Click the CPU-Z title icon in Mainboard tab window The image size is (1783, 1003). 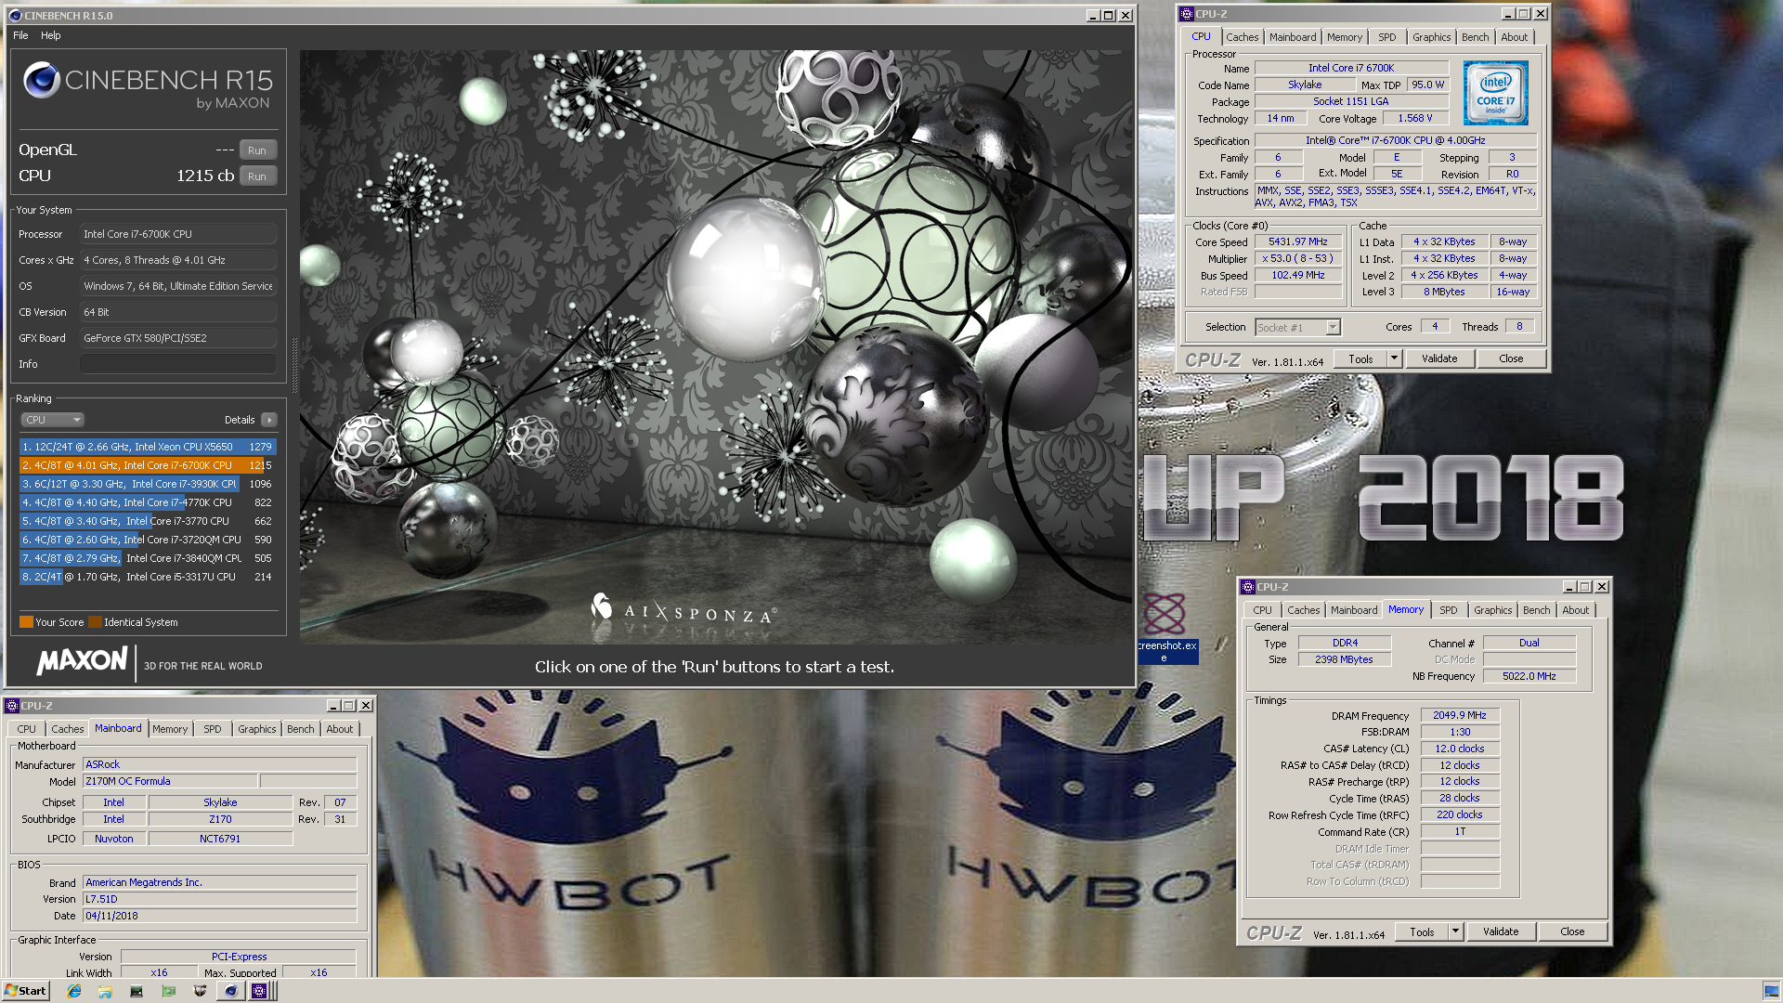tap(12, 706)
